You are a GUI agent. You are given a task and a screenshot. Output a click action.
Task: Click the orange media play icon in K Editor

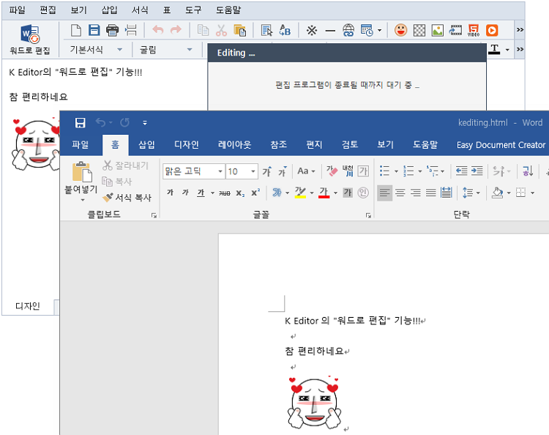[x=492, y=30]
